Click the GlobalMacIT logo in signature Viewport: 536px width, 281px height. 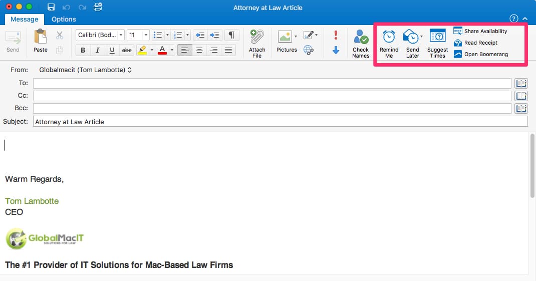(x=45, y=238)
